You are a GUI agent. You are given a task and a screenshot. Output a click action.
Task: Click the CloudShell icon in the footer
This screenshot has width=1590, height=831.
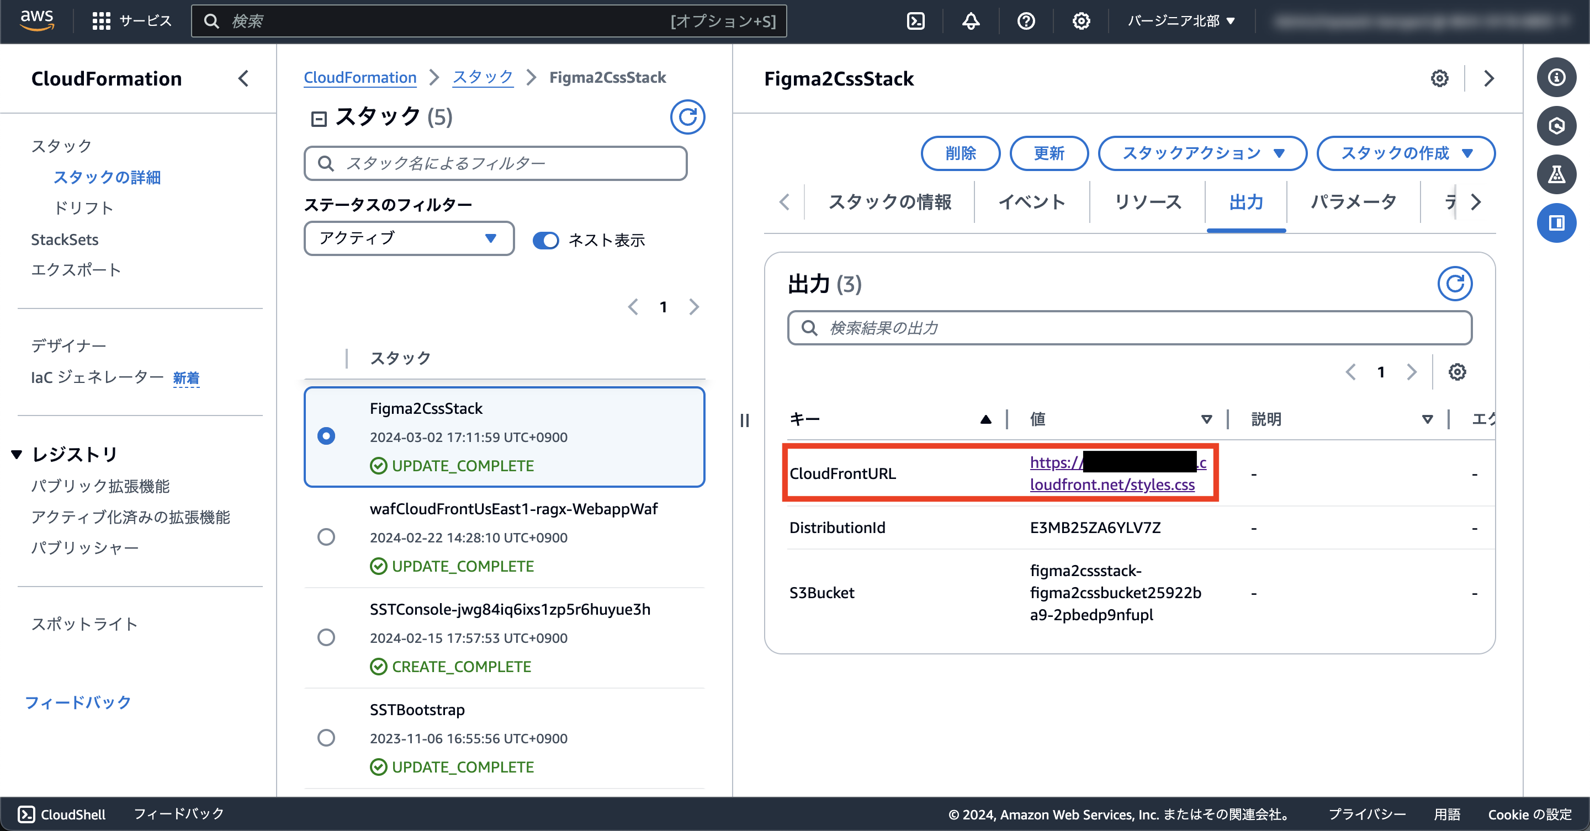tap(26, 814)
